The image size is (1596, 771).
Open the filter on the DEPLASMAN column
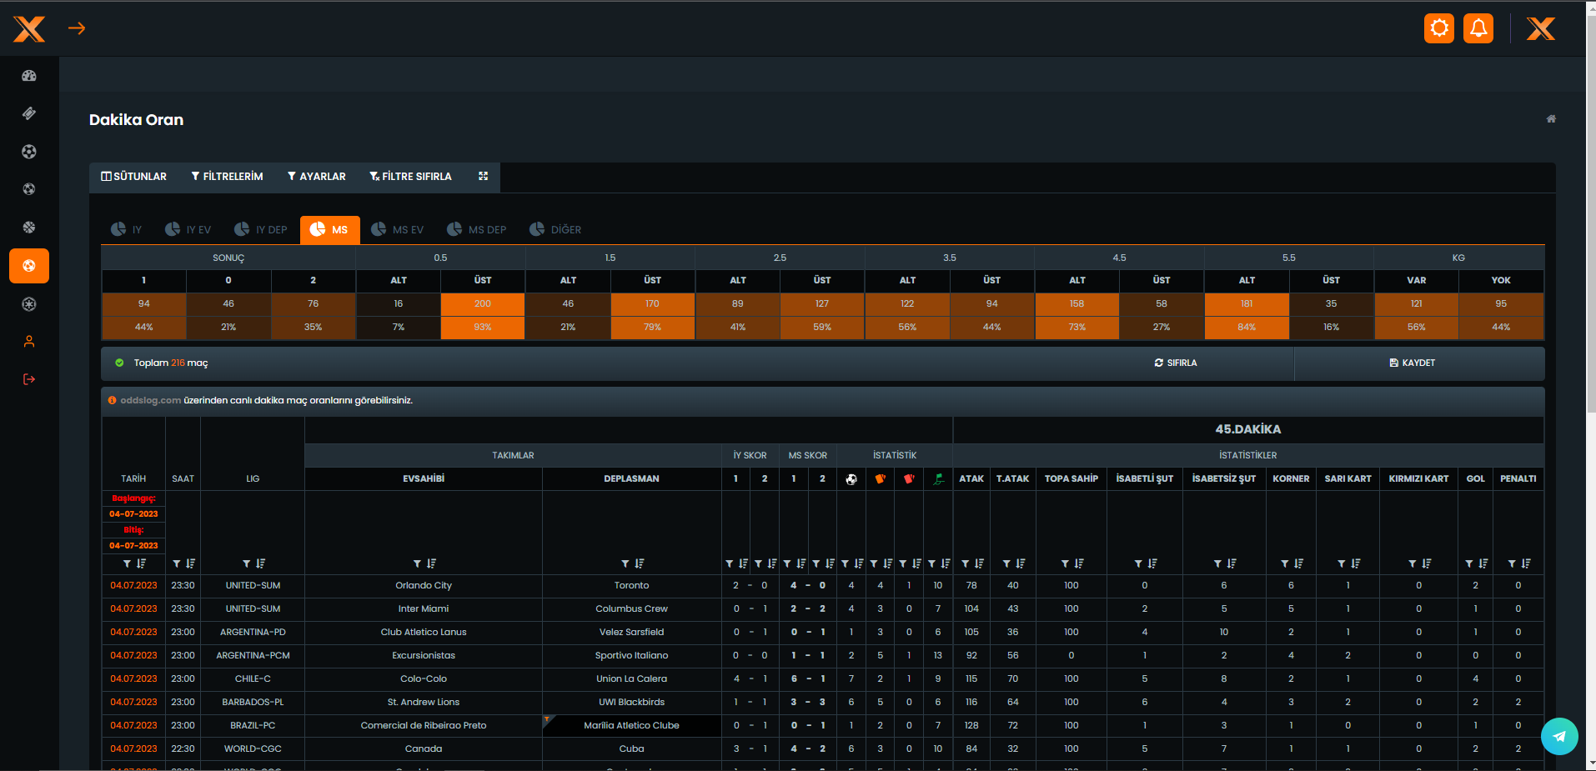tap(625, 564)
